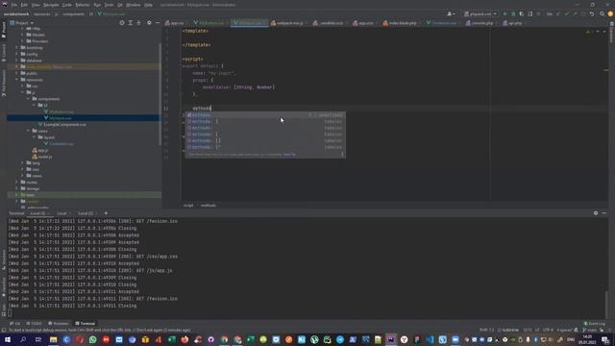Open terminal panel settings gear
The width and height of the screenshot is (615, 346).
pos(596,213)
